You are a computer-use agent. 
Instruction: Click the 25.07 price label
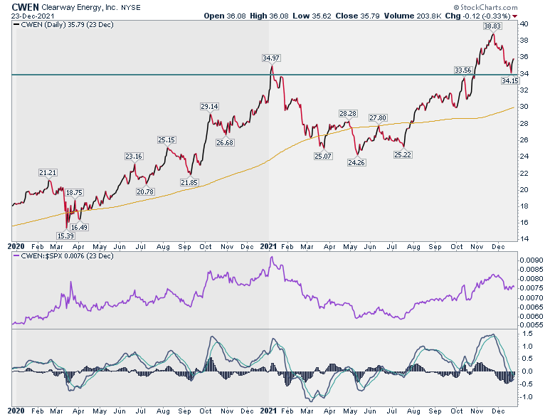[323, 156]
